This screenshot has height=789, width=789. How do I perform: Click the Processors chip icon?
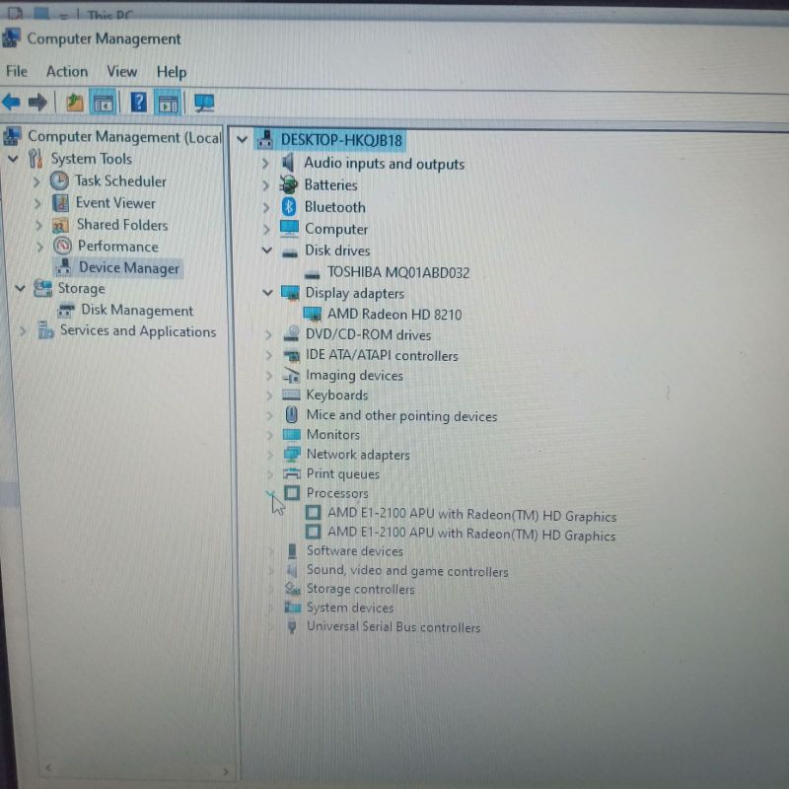point(292,493)
